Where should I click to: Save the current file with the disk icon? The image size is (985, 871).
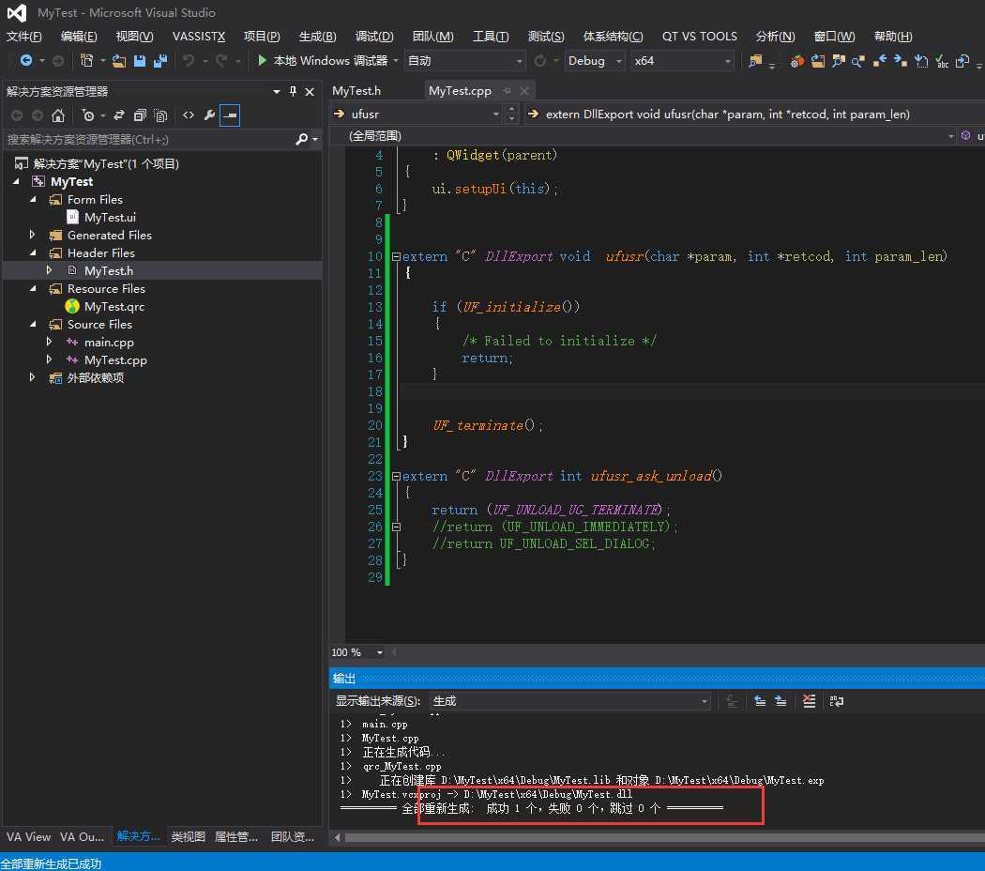point(140,60)
